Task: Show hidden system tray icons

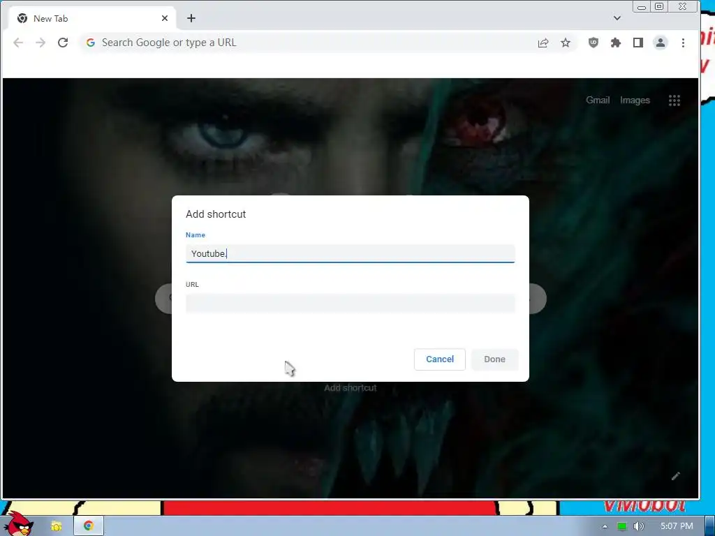Action: (605, 526)
